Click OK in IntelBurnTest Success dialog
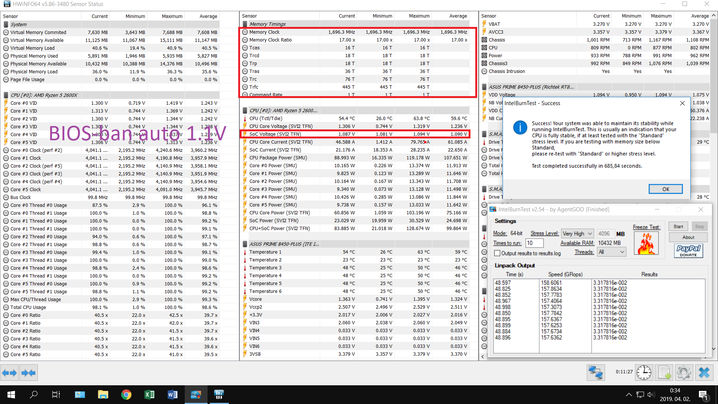718x404 pixels. 666,189
